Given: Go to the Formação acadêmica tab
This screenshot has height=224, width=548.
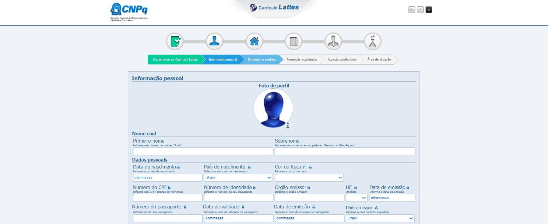Looking at the screenshot, I should coord(301,59).
